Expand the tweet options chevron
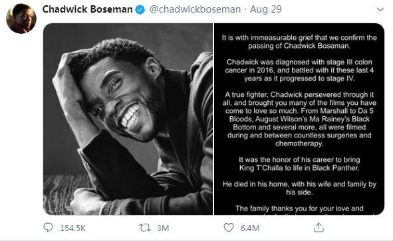This screenshot has width=393, height=241. 380,9
